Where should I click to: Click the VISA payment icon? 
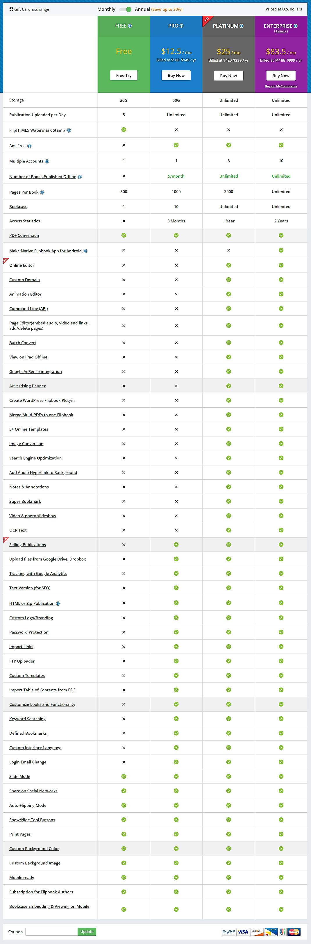243,932
